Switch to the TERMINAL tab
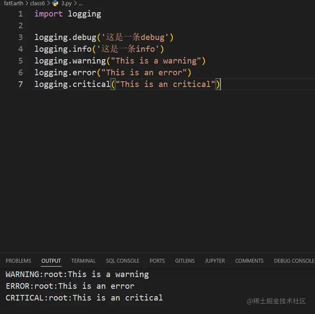 coord(83,261)
